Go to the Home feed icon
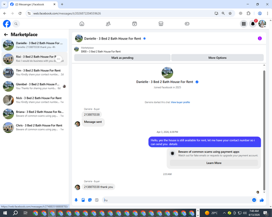This screenshot has height=217, width=272. pos(82,24)
